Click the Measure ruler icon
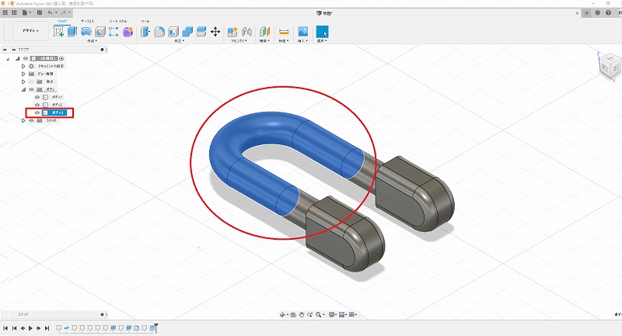 click(283, 32)
